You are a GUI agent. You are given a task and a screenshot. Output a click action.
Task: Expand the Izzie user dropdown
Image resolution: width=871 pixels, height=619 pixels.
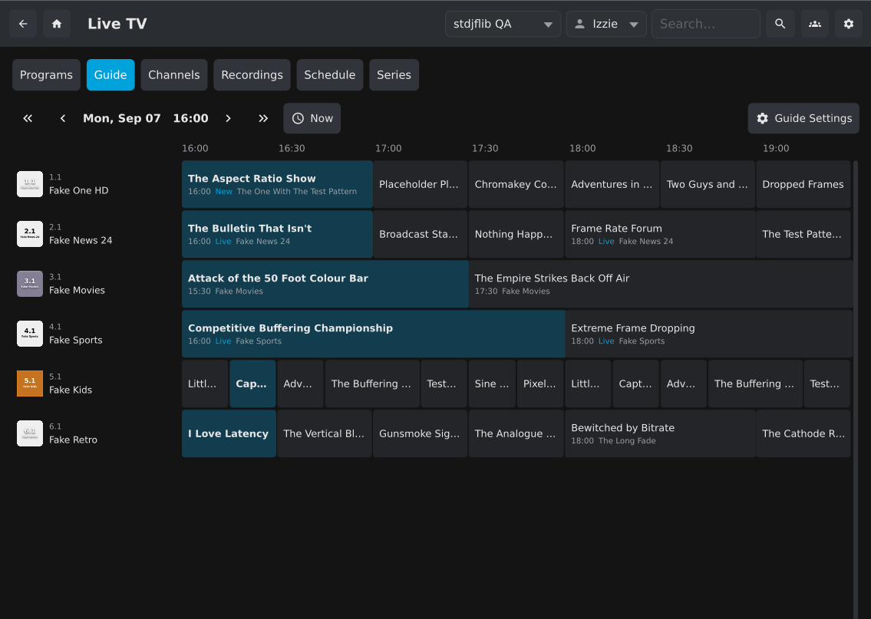[x=606, y=24]
